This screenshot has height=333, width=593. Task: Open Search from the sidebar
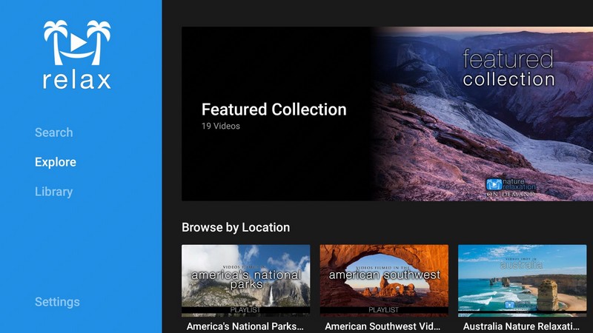pyautogui.click(x=53, y=132)
